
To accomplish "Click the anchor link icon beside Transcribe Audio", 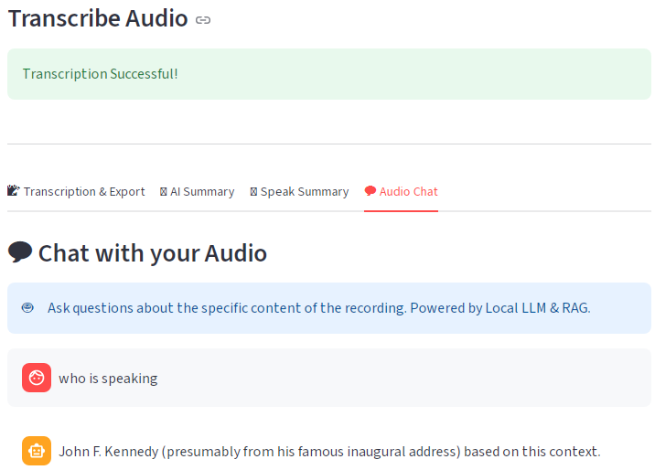I will (x=203, y=19).
